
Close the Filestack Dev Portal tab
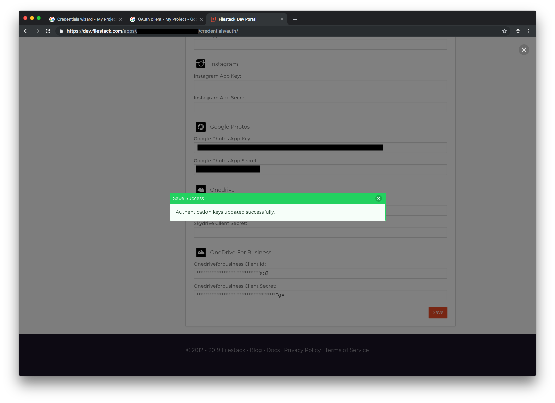tap(282, 19)
